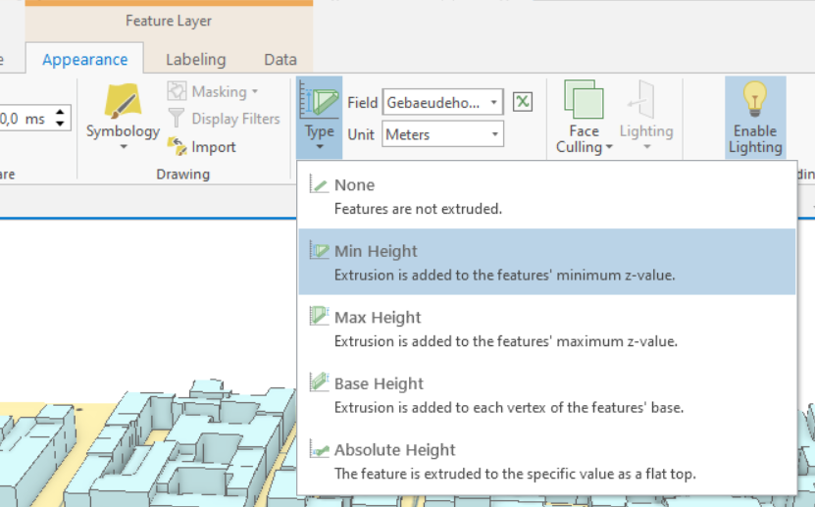Click the Masking icon
Image resolution: width=815 pixels, height=507 pixels.
177,91
